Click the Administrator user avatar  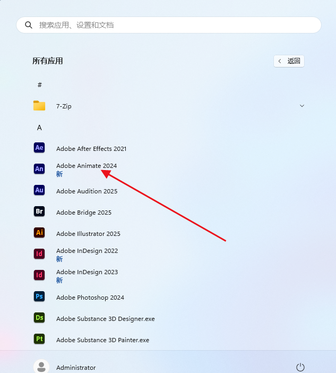pos(41,367)
